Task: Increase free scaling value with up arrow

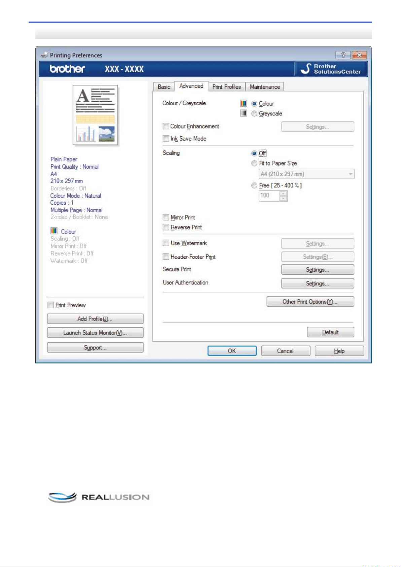Action: (x=283, y=193)
